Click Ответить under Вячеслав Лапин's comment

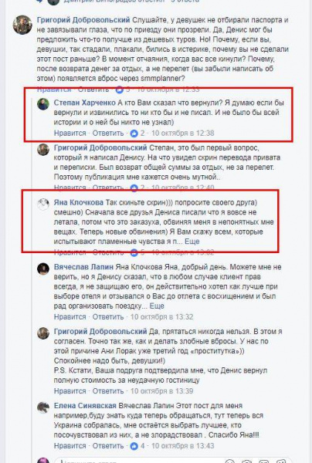click(108, 317)
